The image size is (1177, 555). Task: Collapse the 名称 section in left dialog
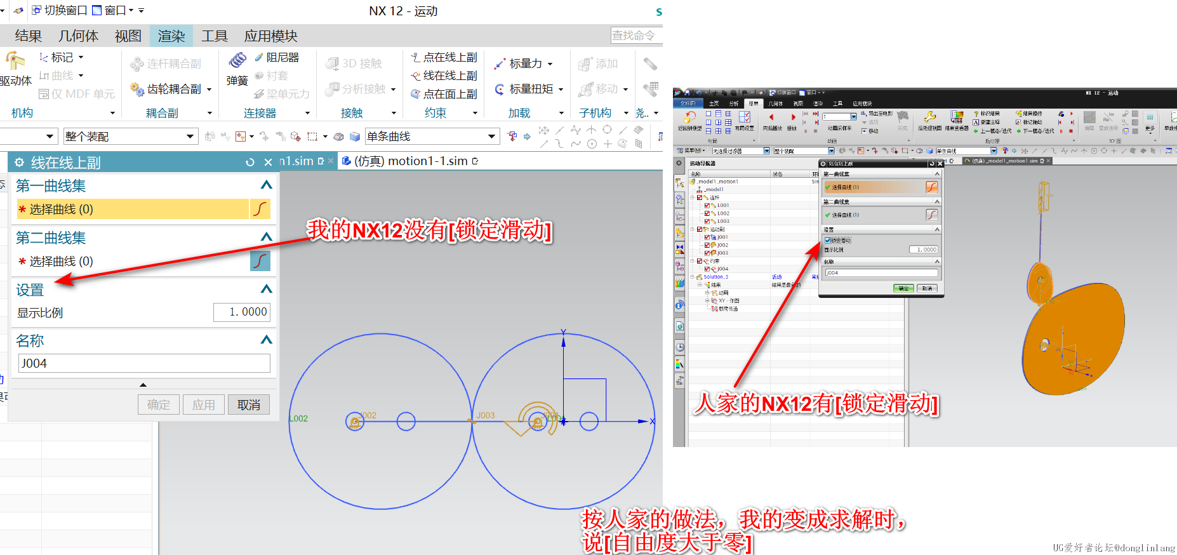coord(267,340)
